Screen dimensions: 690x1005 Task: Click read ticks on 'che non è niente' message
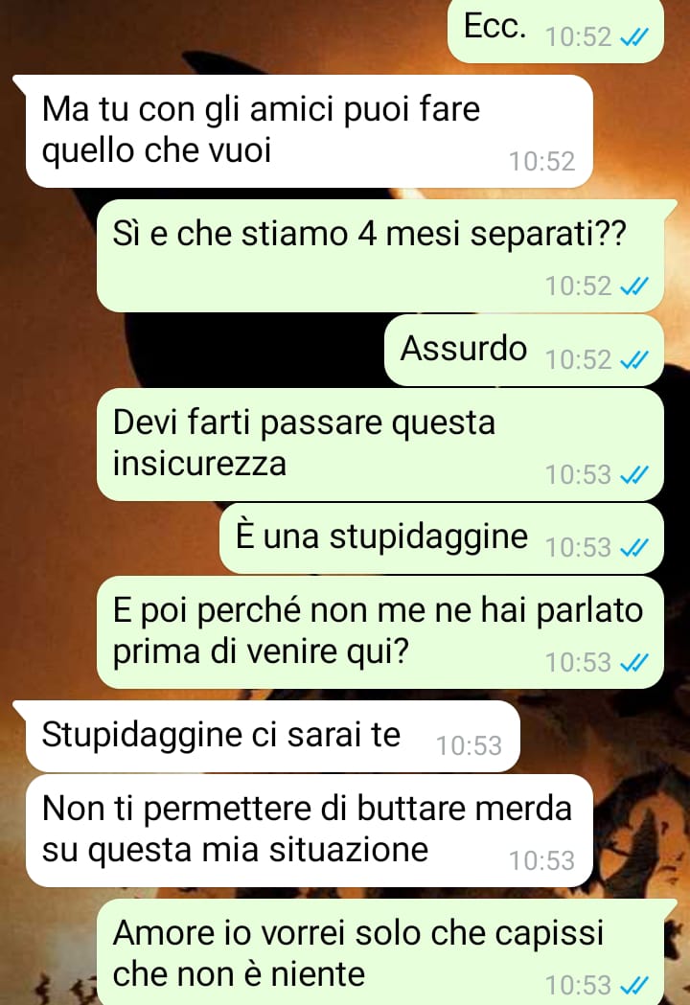633,985
